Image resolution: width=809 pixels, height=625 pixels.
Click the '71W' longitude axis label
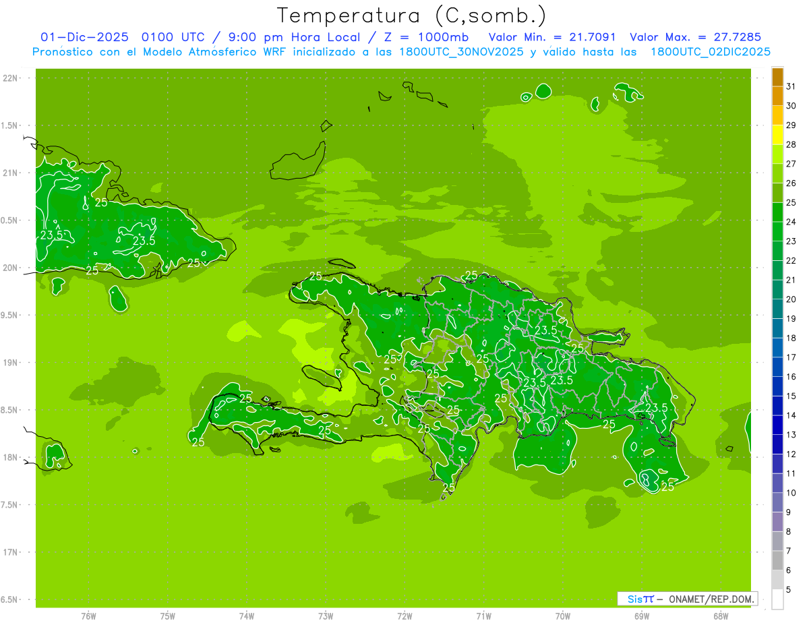[483, 616]
